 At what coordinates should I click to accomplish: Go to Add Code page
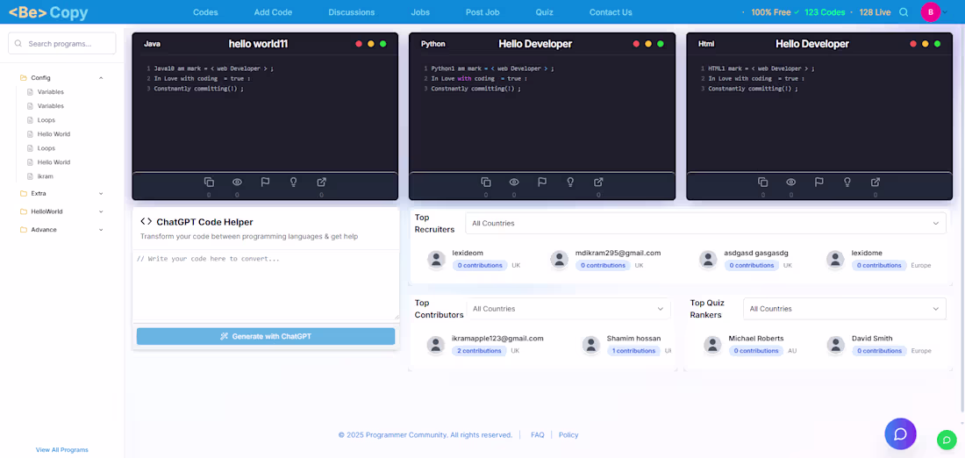pos(273,12)
